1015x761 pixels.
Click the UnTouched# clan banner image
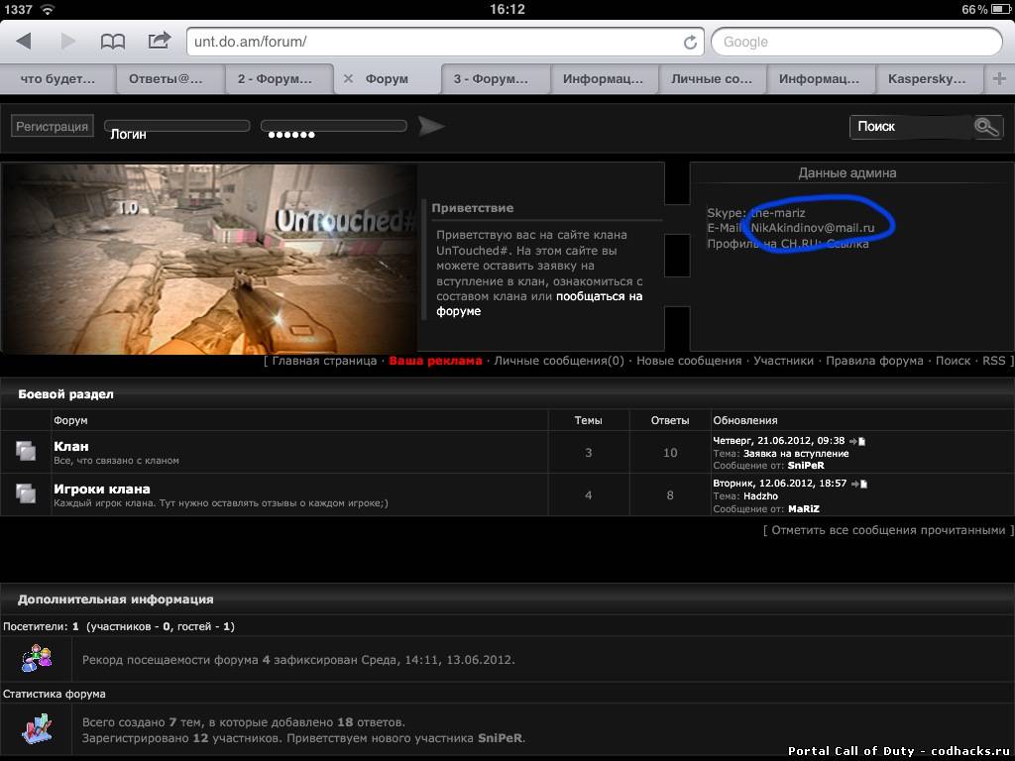209,259
